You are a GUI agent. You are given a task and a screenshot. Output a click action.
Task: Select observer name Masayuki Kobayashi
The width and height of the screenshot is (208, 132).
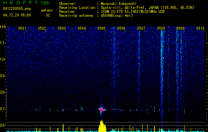[119, 4]
